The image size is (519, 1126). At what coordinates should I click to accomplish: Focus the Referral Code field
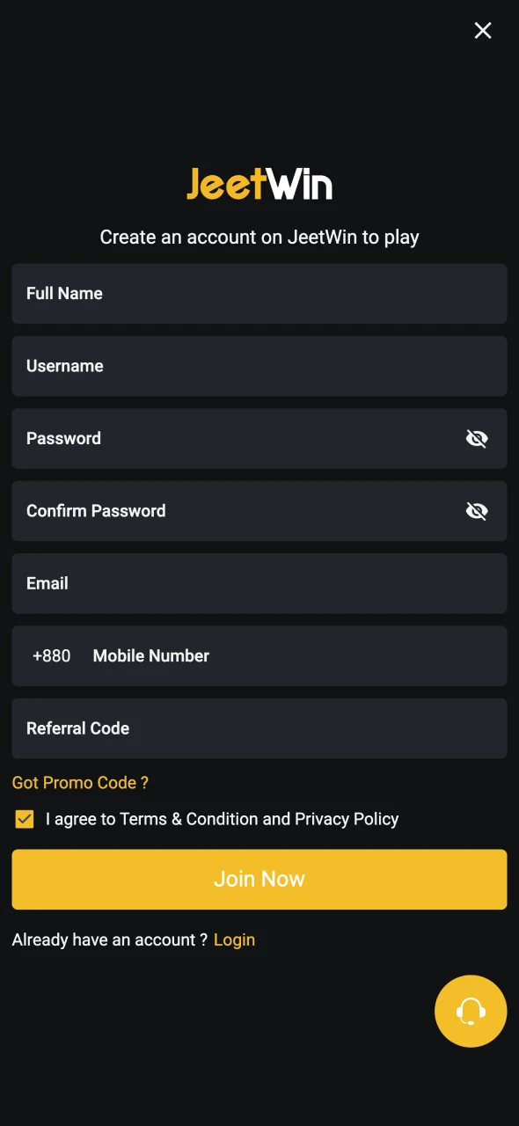click(x=259, y=728)
